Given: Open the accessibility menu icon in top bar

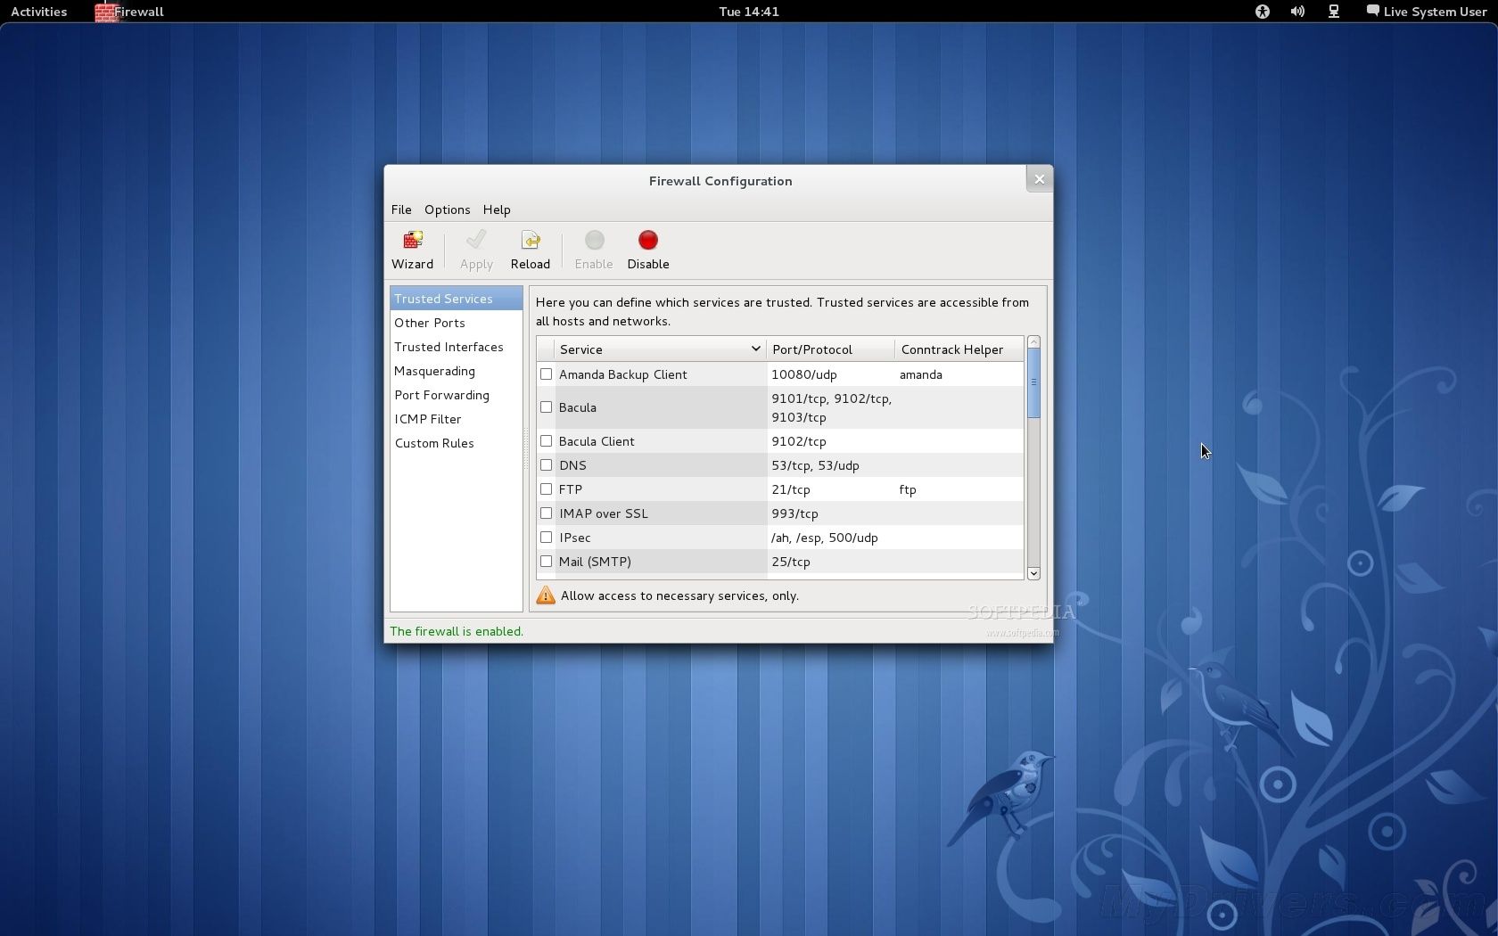Looking at the screenshot, I should pyautogui.click(x=1262, y=12).
